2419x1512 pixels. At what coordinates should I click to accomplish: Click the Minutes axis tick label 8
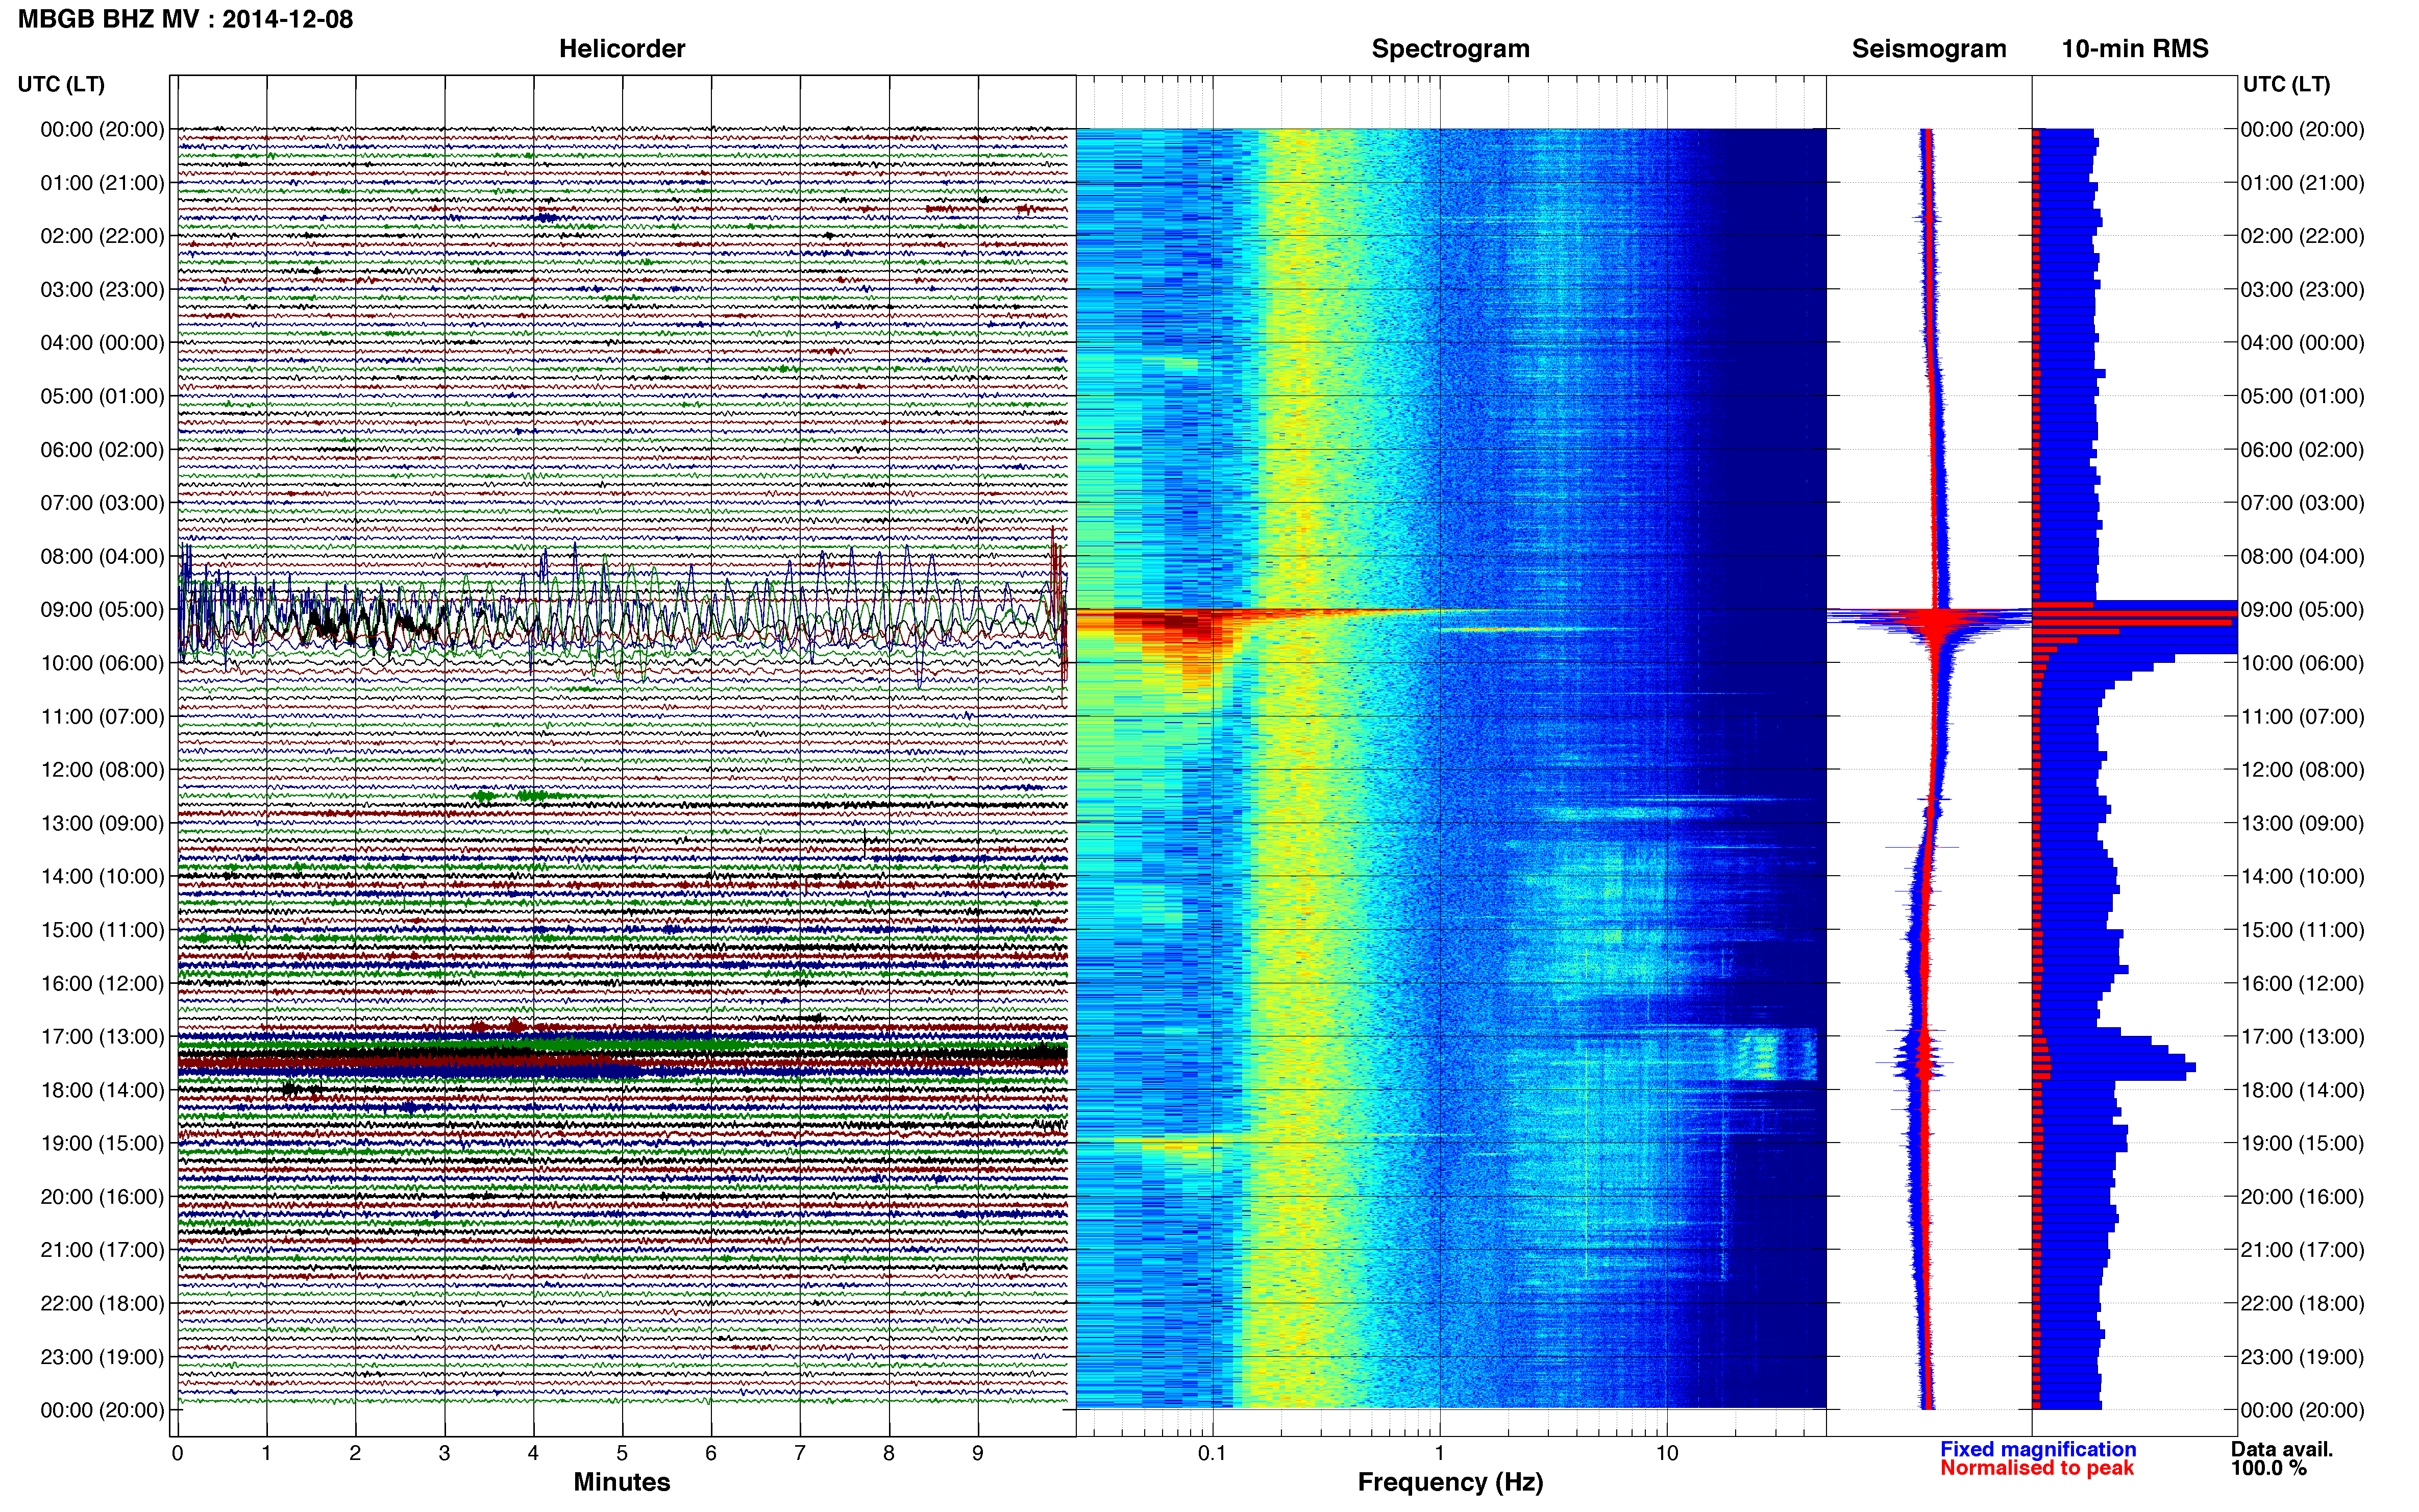point(889,1453)
